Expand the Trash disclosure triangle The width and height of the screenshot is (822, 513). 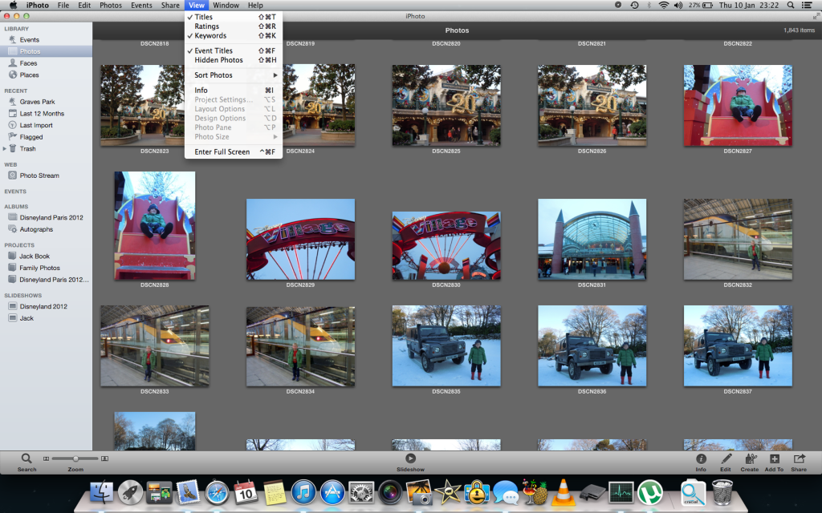coord(5,148)
